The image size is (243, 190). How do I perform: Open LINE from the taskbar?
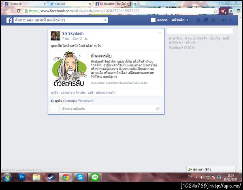pos(95,177)
